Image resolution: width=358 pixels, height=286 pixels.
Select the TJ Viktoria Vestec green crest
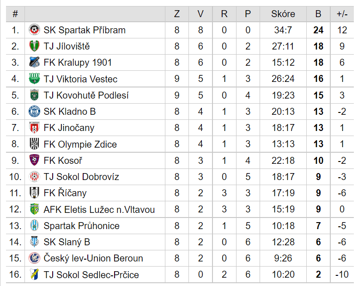click(x=35, y=79)
